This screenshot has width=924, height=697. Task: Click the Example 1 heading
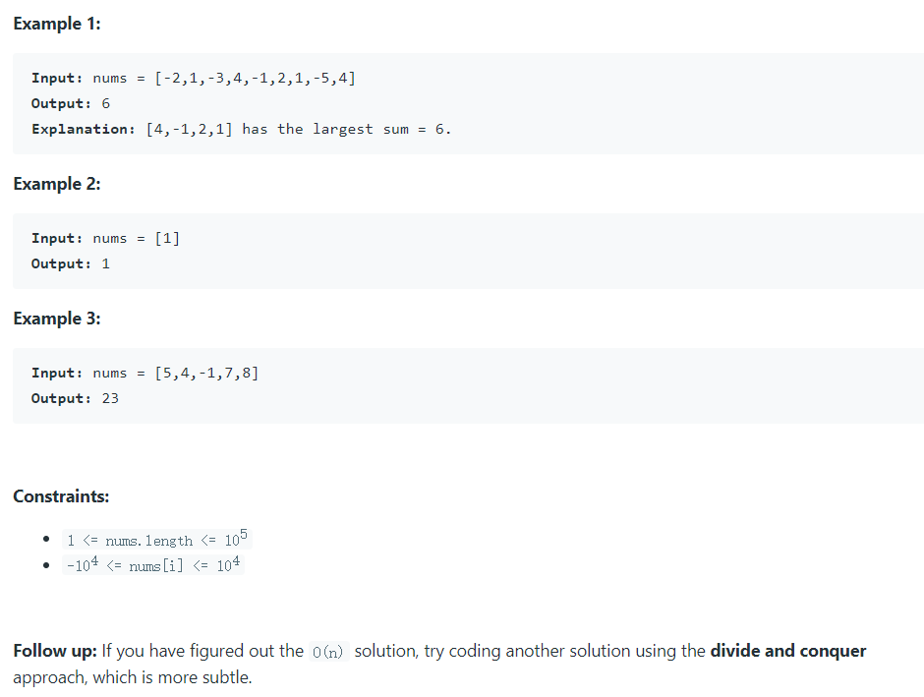click(x=57, y=24)
